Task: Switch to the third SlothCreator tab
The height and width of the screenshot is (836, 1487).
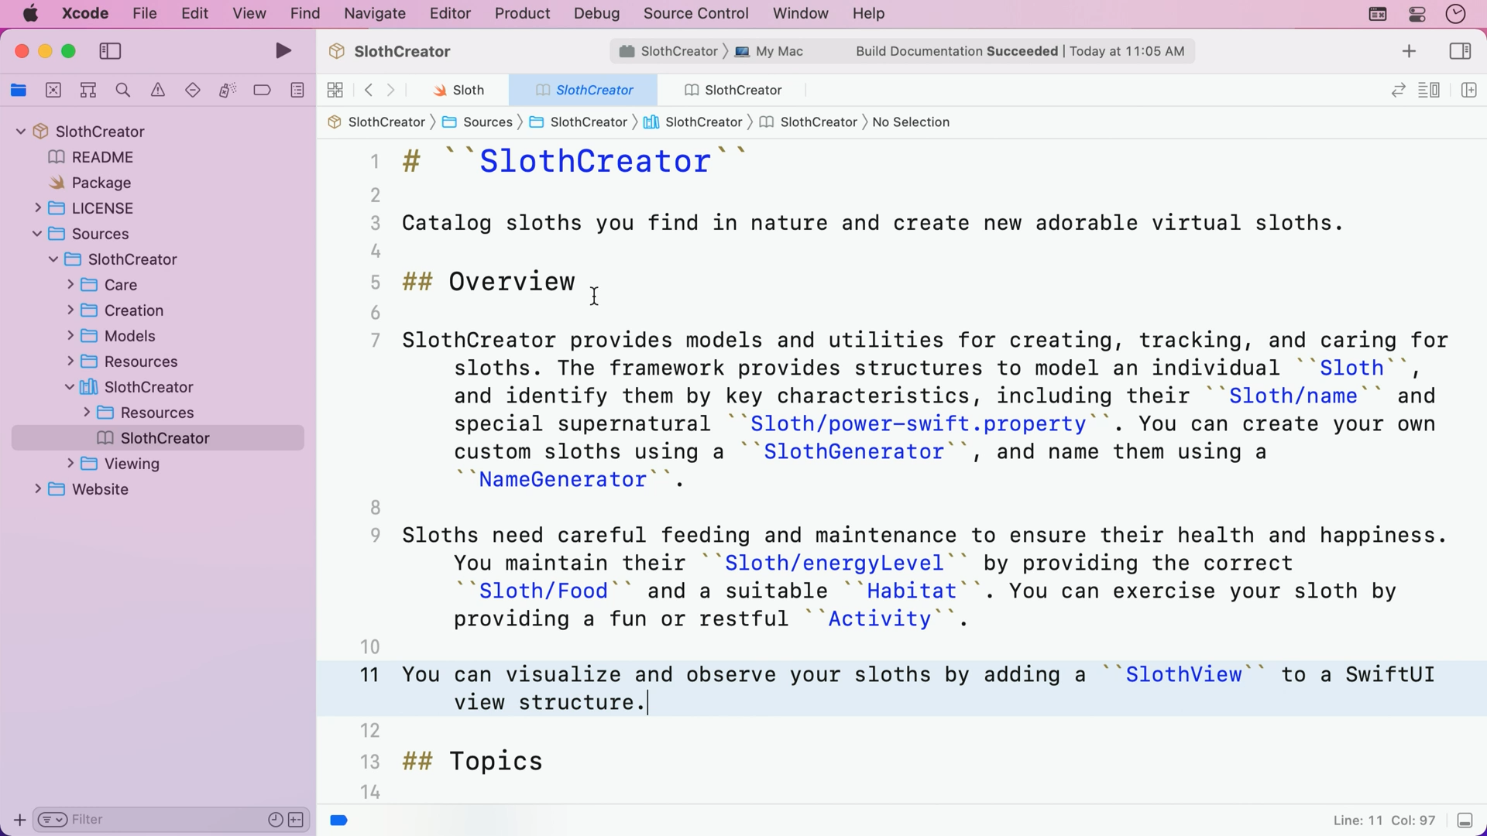Action: tap(733, 91)
